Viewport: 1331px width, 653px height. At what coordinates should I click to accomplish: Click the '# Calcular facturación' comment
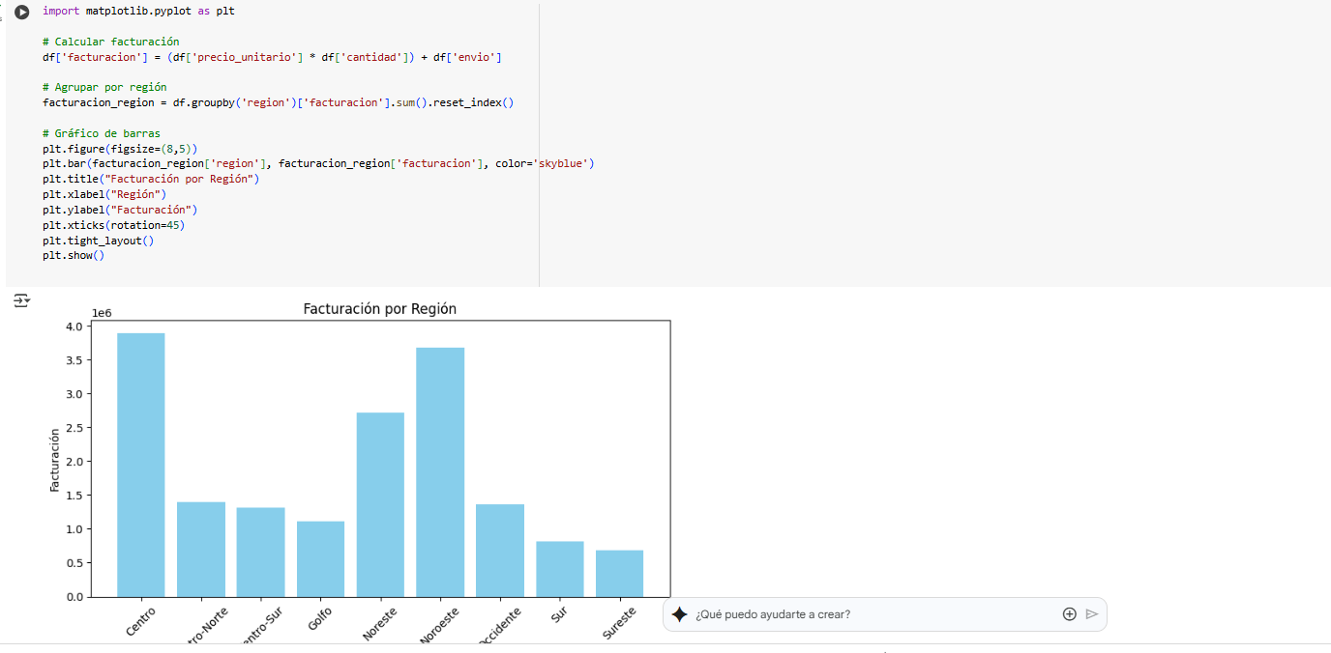[111, 43]
